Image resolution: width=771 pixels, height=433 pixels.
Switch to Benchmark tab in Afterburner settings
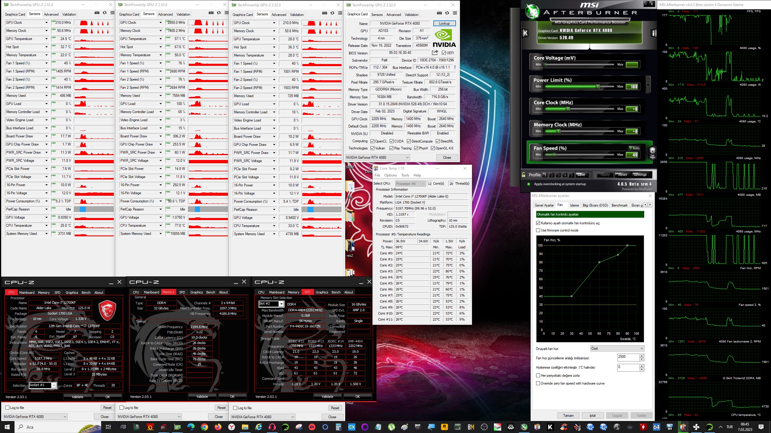coord(620,205)
